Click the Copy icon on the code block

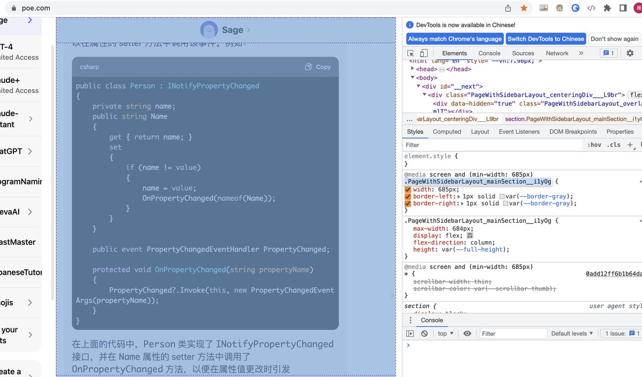[309, 67]
